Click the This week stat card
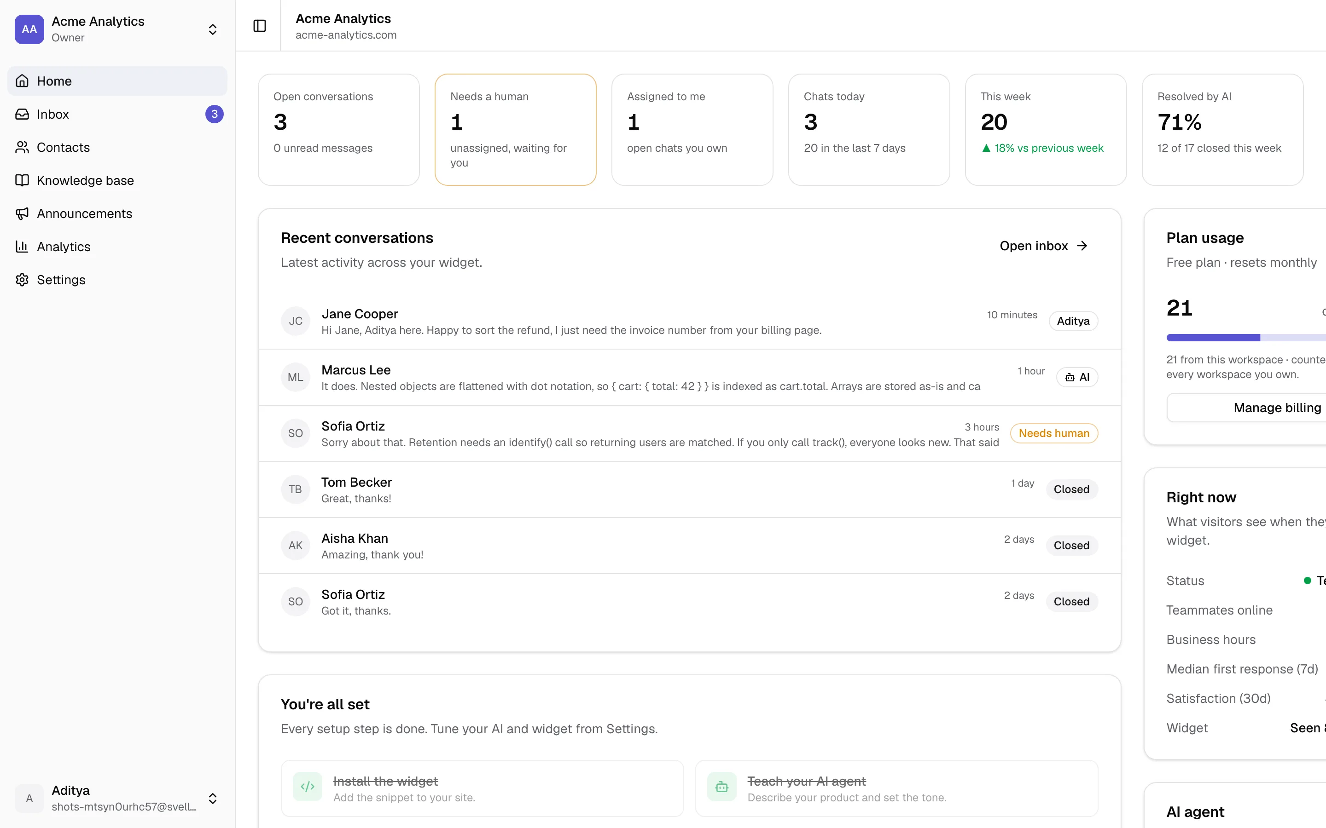1326x828 pixels. pos(1046,130)
